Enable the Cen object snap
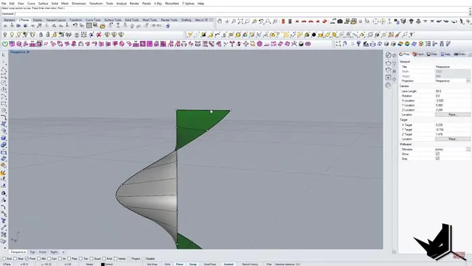Viewport: 472px width, 266px height. [x=49, y=259]
